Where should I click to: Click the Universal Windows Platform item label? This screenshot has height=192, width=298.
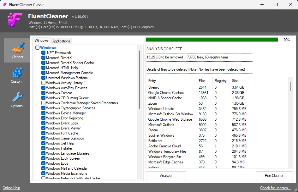pyautogui.click(x=67, y=78)
